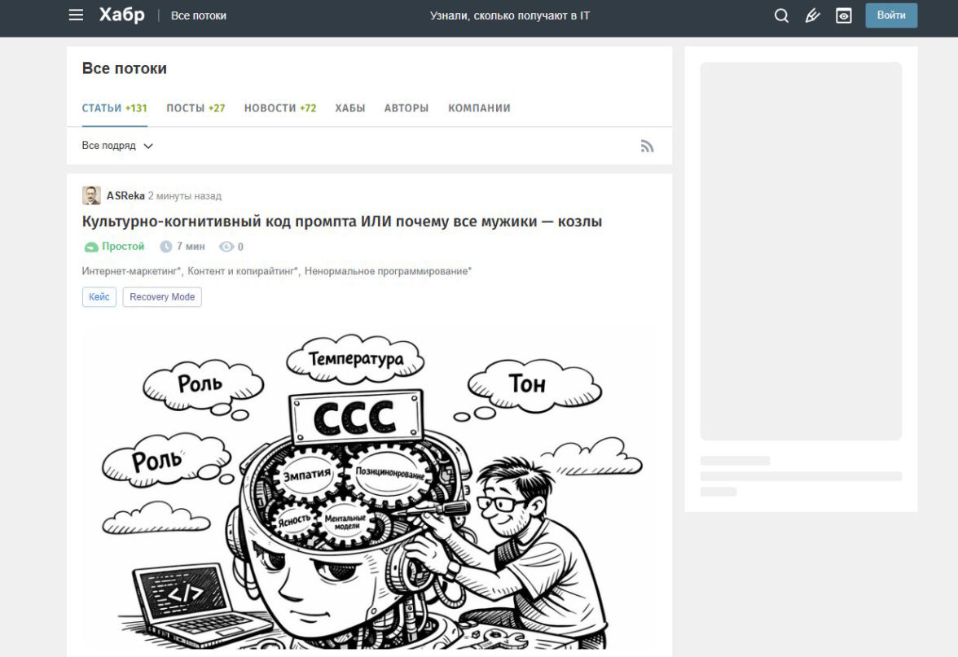This screenshot has height=657, width=958.
Task: Select the Авторы tab
Action: click(x=406, y=108)
